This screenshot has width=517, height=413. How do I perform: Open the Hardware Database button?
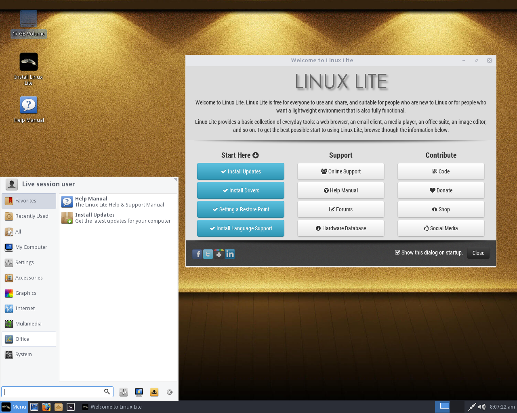[x=341, y=228]
